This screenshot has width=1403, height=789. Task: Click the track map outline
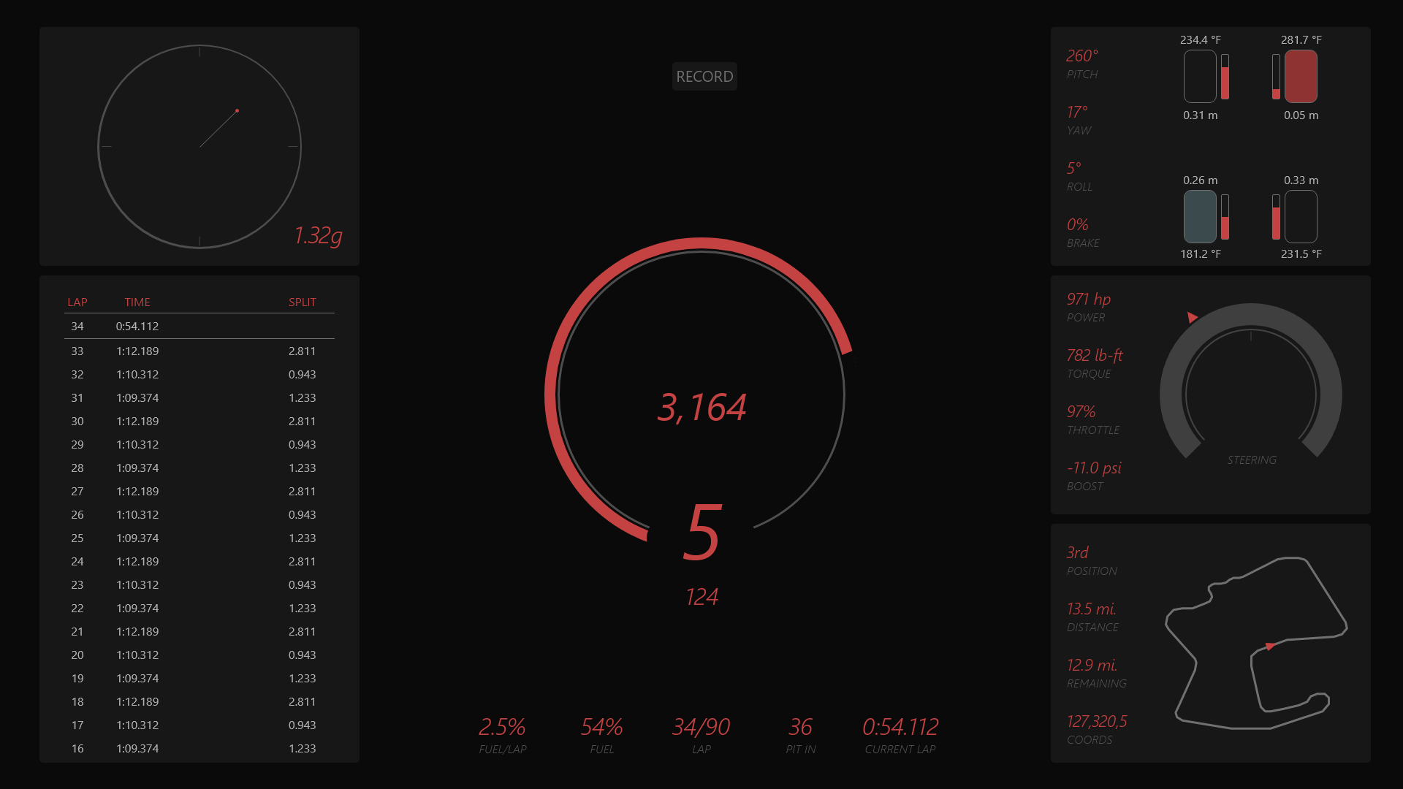[x=1325, y=590]
